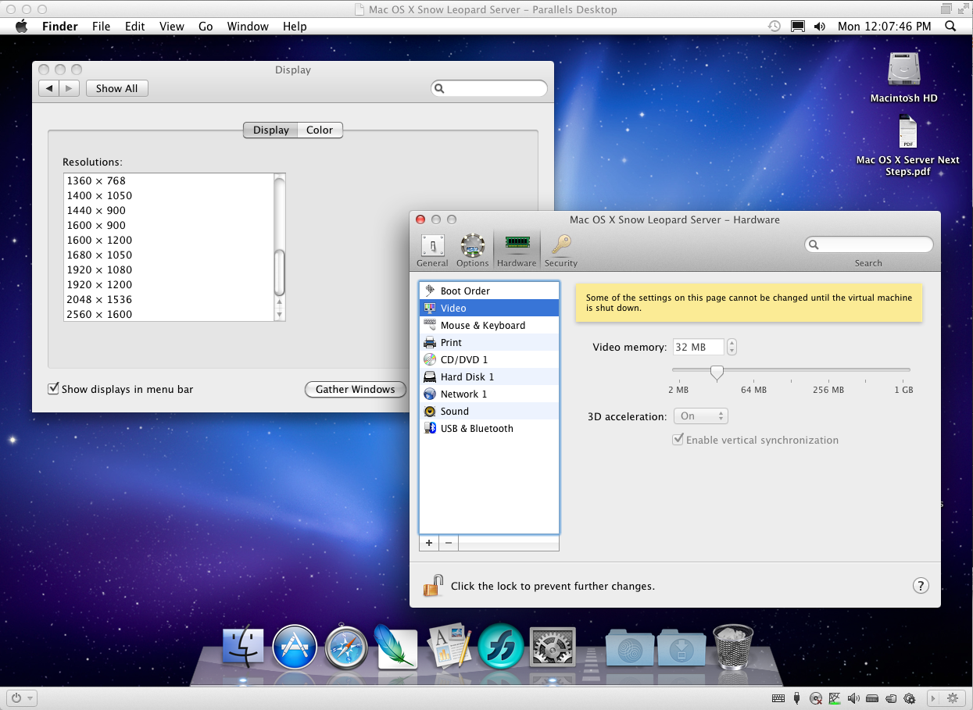Open Mac OS X Server Next Steps.pdf
This screenshot has height=710, width=973.
pos(907,145)
